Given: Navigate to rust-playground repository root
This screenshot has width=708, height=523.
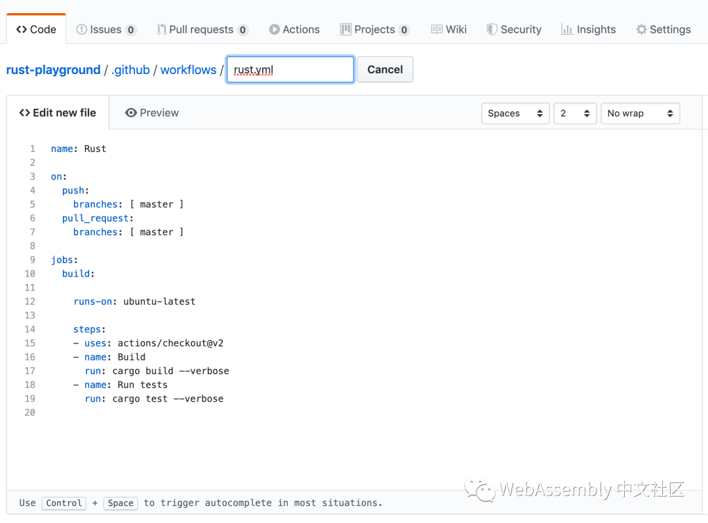Looking at the screenshot, I should (53, 70).
